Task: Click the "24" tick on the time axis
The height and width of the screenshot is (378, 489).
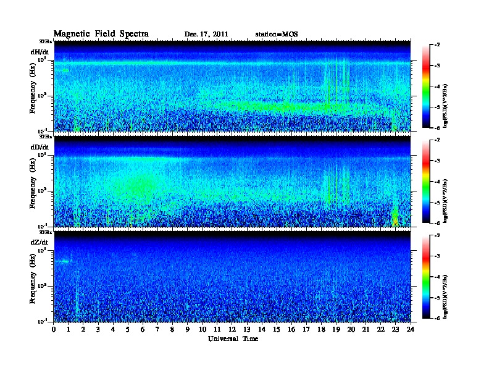Action: click(411, 329)
